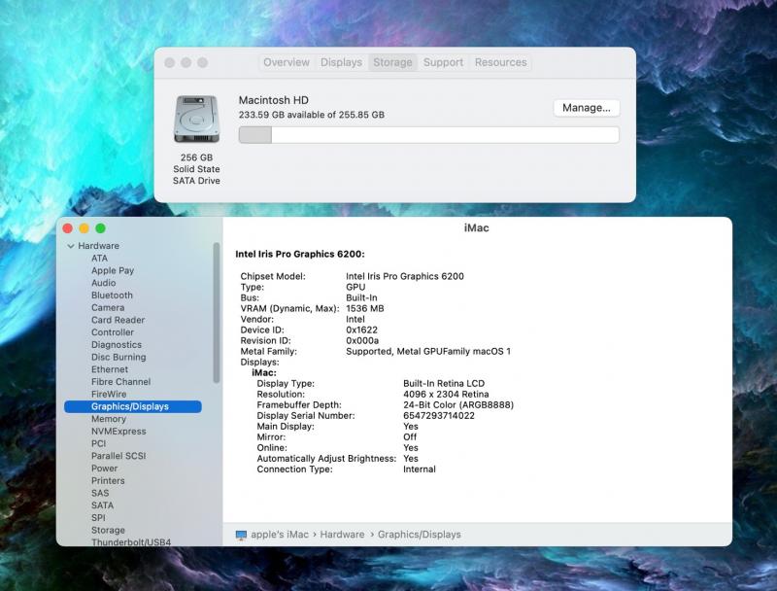The height and width of the screenshot is (591, 777).
Task: Click apple's iMac in the path bar
Action: (x=280, y=535)
